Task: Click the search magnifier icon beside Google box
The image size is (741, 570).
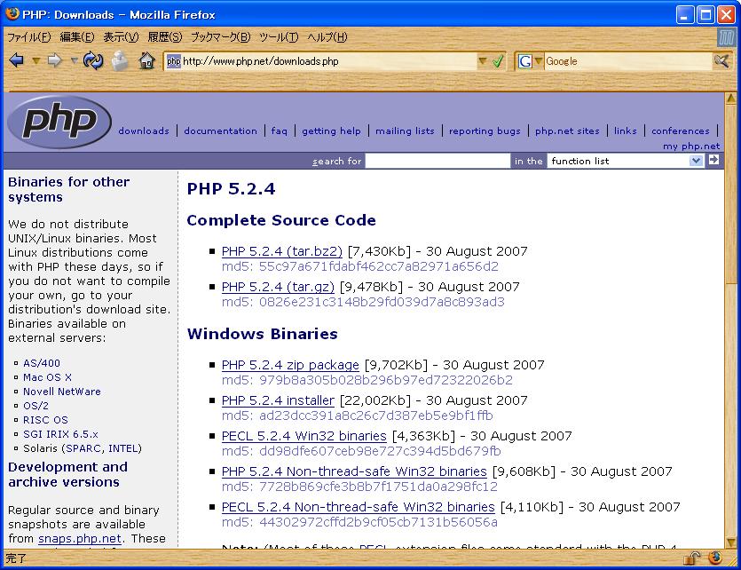Action: [722, 61]
